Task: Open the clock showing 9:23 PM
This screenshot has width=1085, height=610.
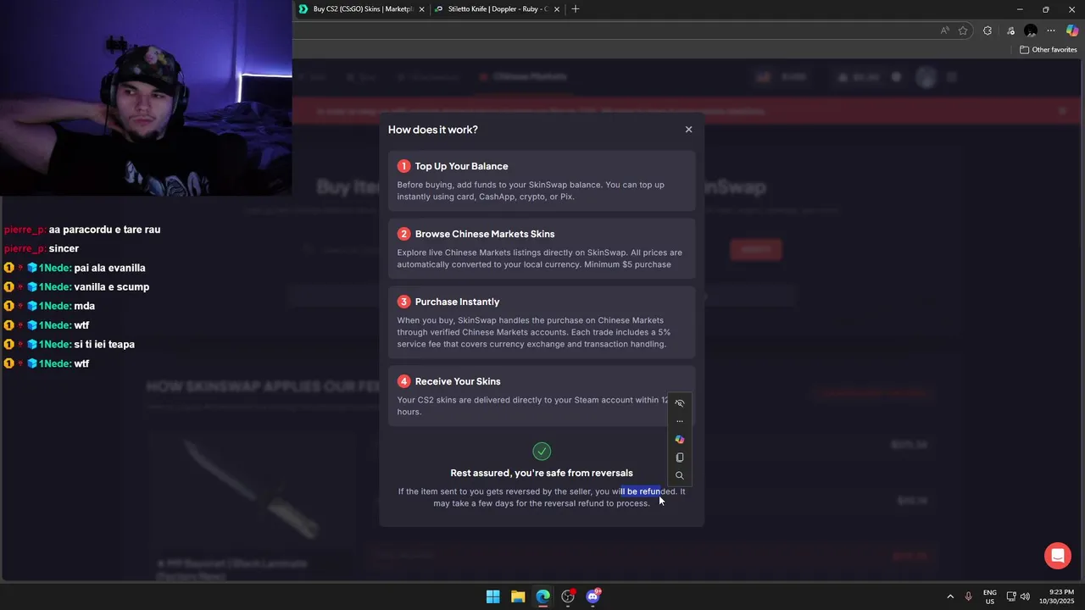Action: pos(1057,596)
